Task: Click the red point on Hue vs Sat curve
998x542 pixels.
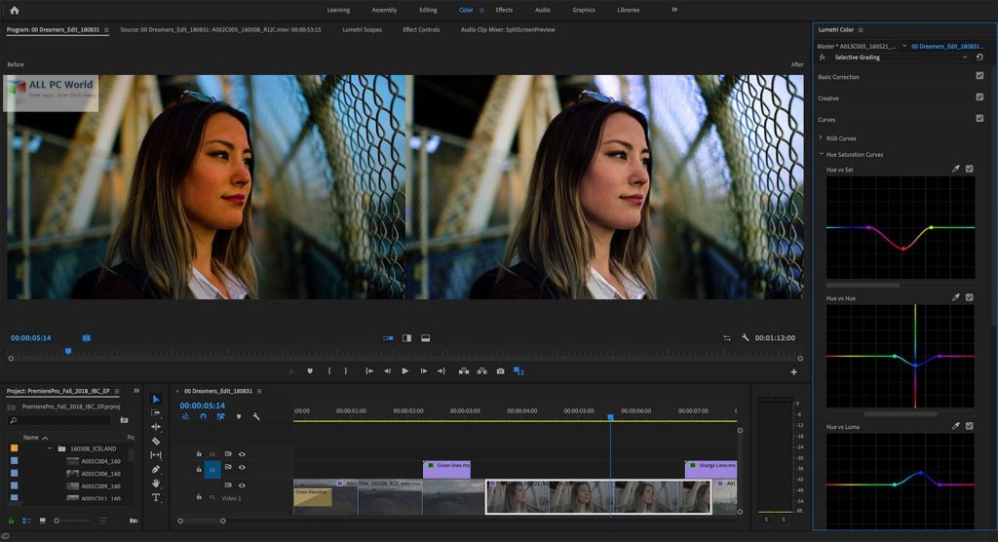Action: 902,249
